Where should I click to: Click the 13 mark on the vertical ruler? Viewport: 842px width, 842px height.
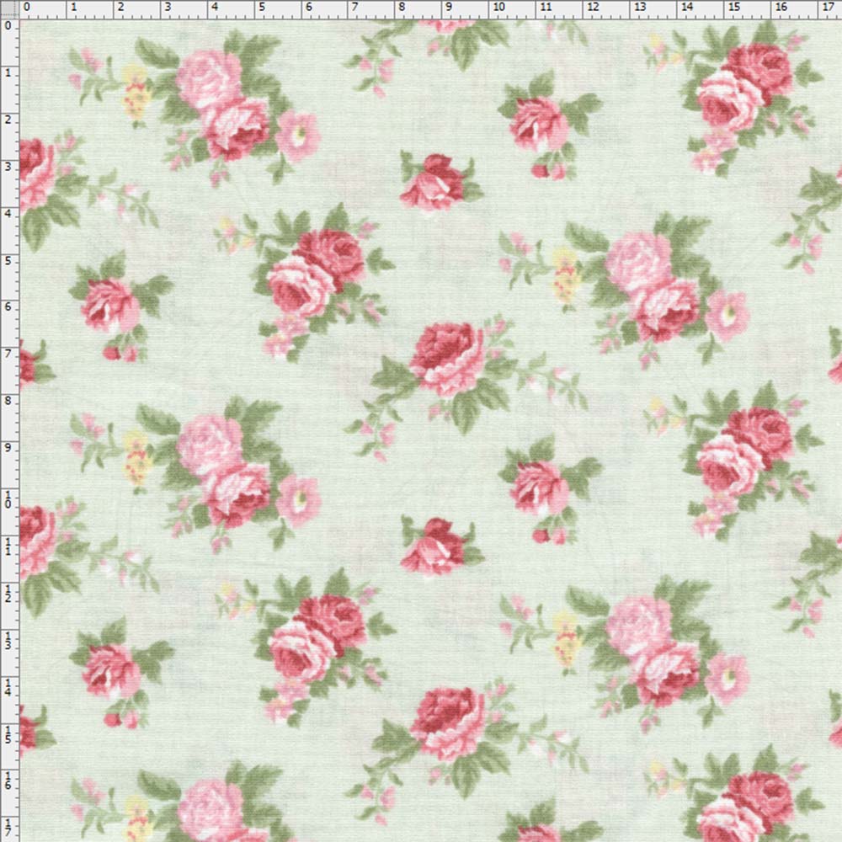tap(8, 640)
